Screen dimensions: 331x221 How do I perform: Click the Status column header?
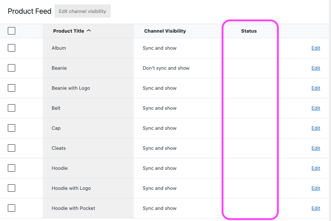(x=249, y=31)
